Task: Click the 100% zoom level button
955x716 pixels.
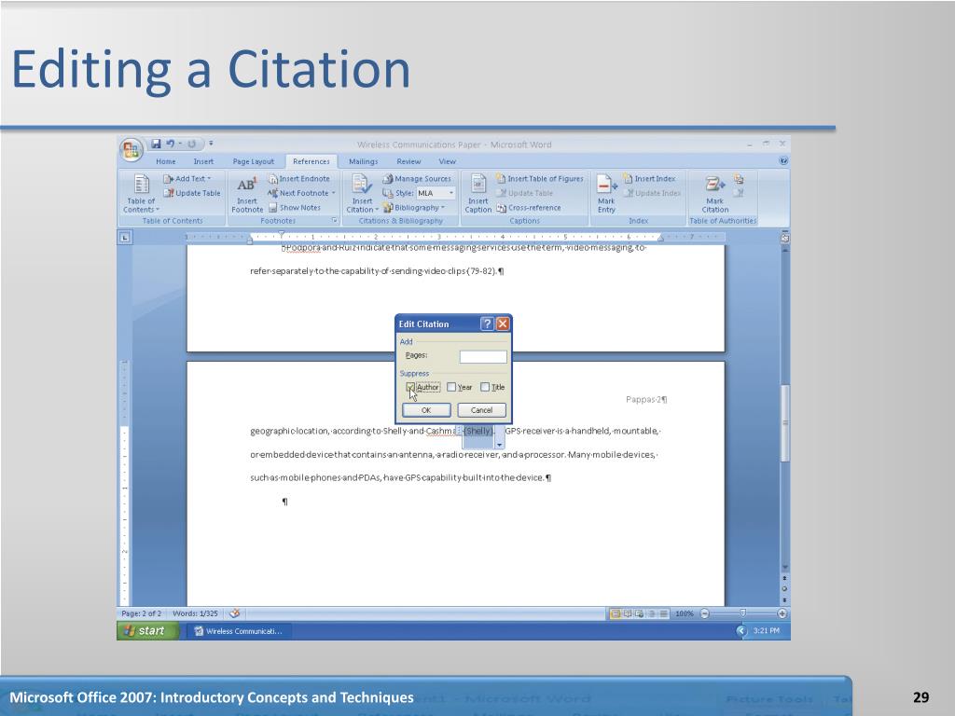Action: coord(685,613)
